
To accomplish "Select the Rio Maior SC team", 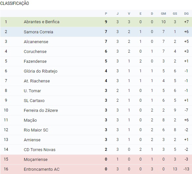I will coord(36,130).
